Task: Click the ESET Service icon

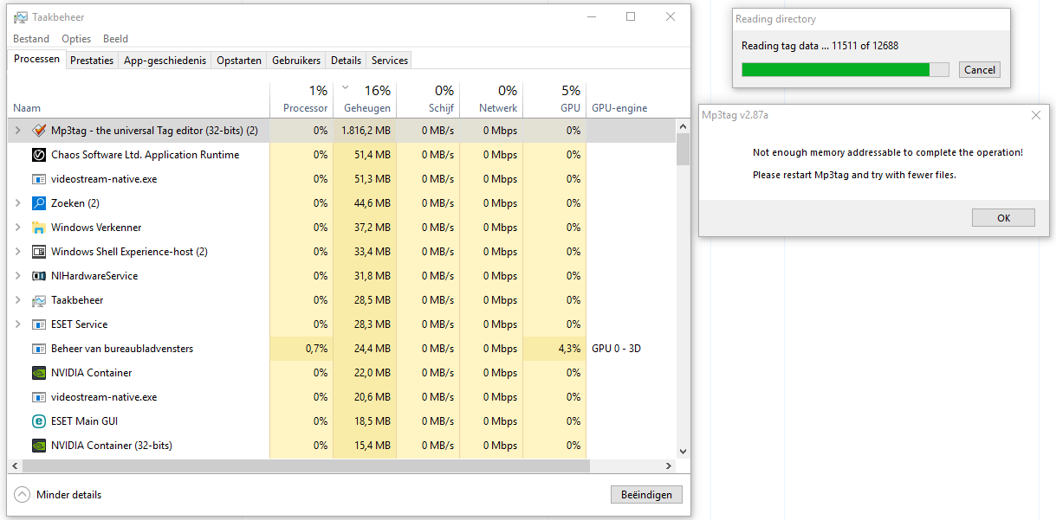Action: (39, 324)
